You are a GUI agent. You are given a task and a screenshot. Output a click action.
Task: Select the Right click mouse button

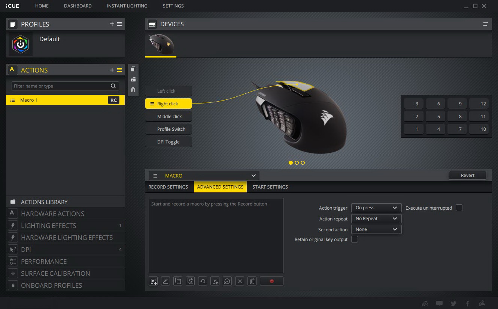coord(168,104)
